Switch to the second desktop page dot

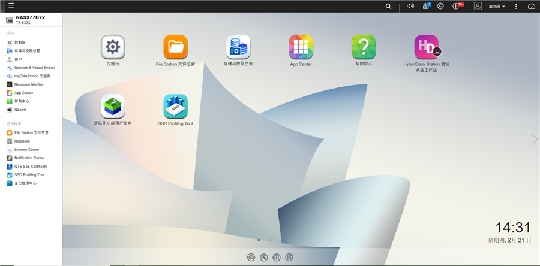click(271, 240)
